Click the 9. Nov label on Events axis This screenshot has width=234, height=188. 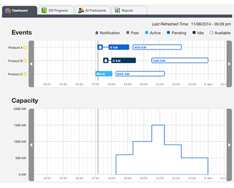point(208,84)
